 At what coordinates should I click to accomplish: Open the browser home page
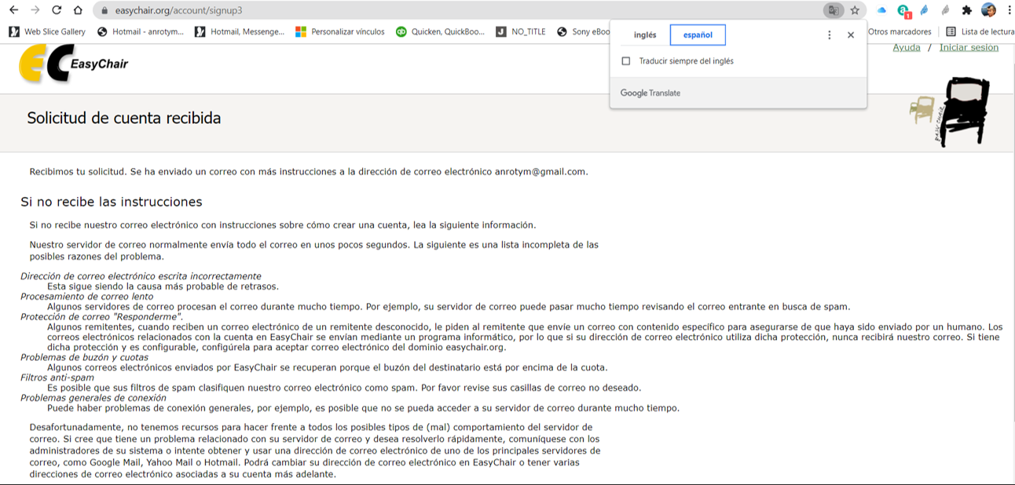pos(78,10)
